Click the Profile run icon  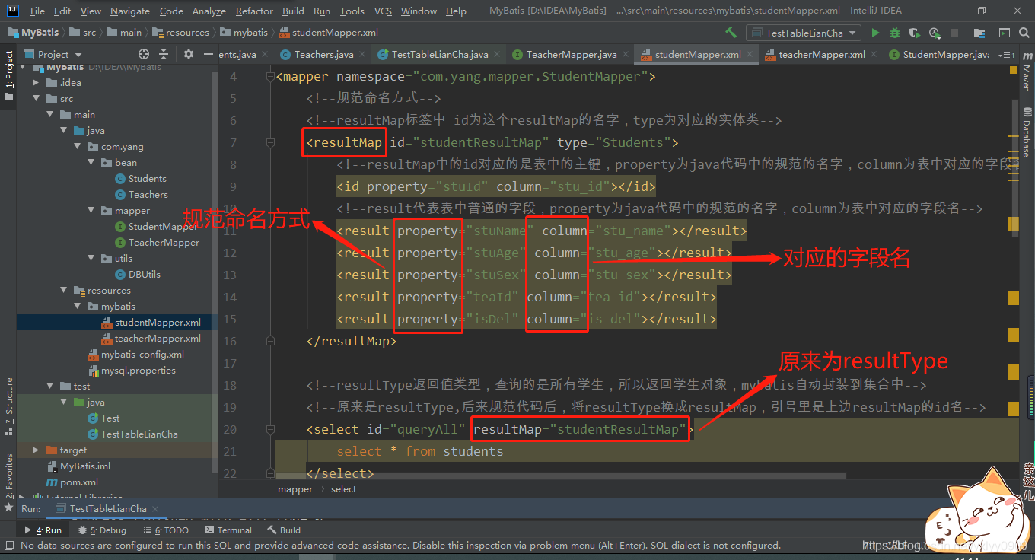pos(934,33)
